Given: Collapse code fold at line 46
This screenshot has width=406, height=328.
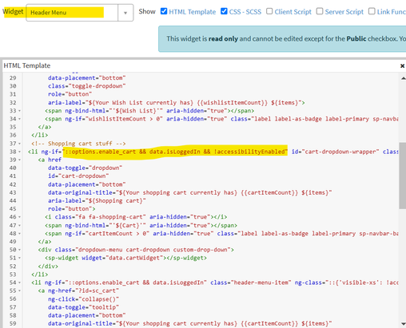Looking at the screenshot, I should [19, 217].
